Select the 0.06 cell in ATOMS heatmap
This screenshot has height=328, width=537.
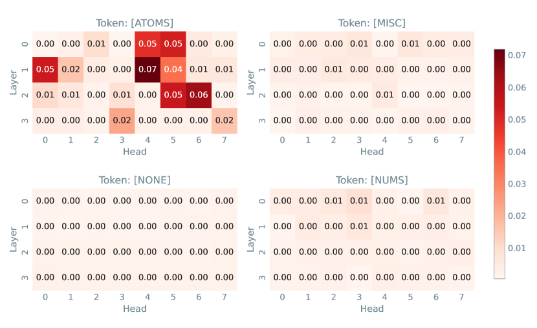point(199,95)
